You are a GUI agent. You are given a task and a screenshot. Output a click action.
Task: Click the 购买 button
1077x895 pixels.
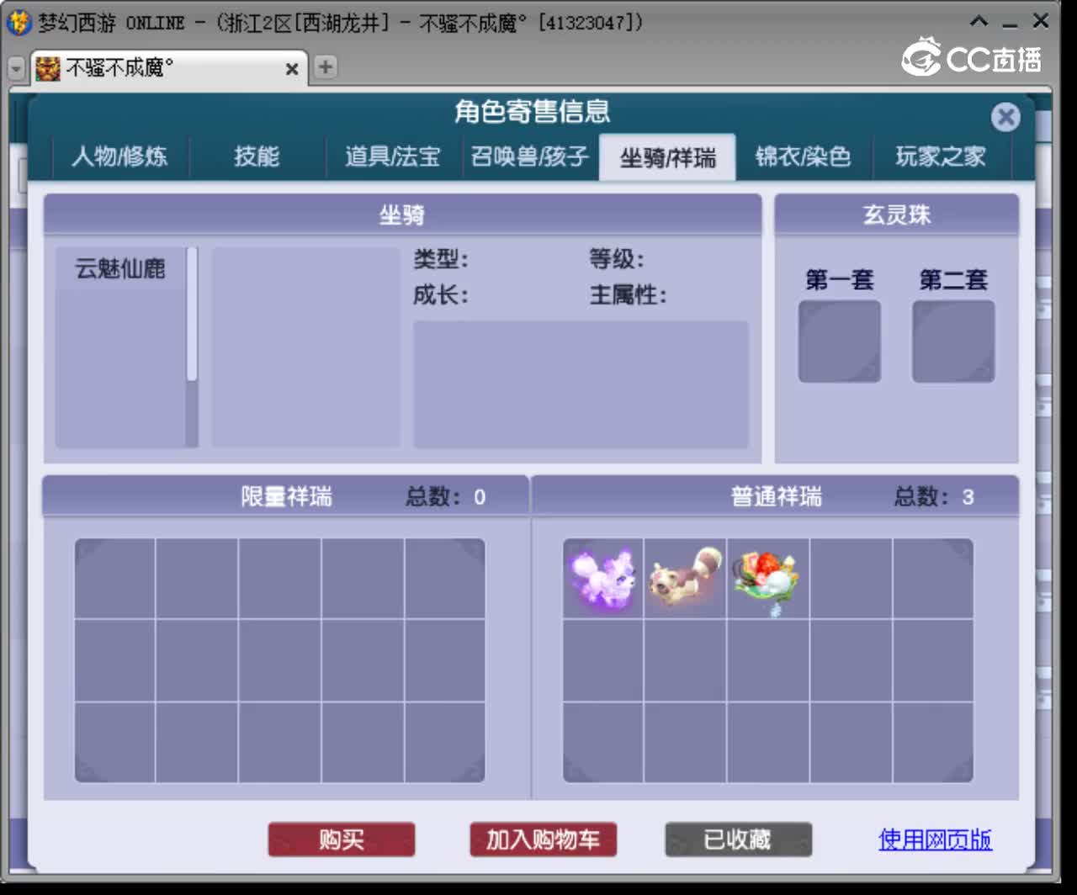click(342, 839)
